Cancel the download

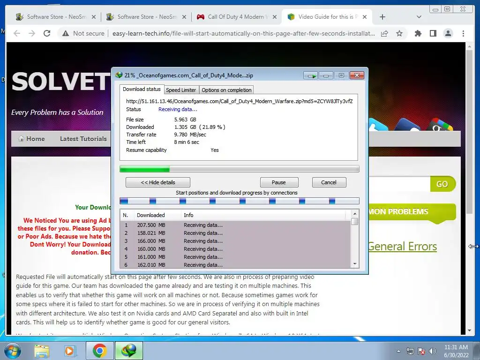tap(329, 182)
